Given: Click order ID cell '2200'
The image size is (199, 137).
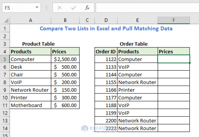Looking at the screenshot, I should click(x=106, y=120).
